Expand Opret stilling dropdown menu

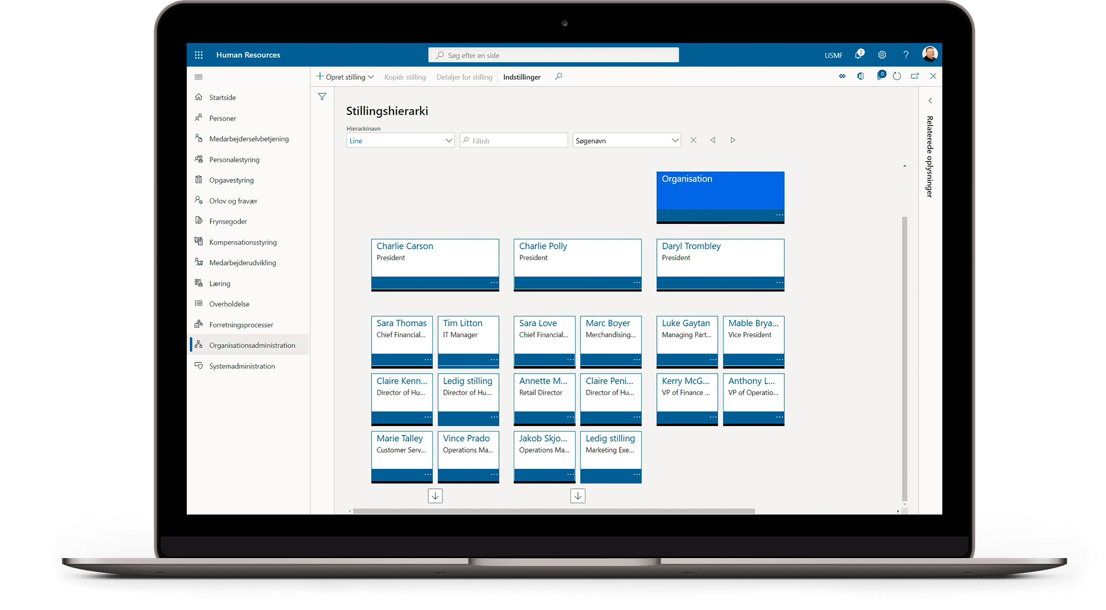tap(370, 77)
